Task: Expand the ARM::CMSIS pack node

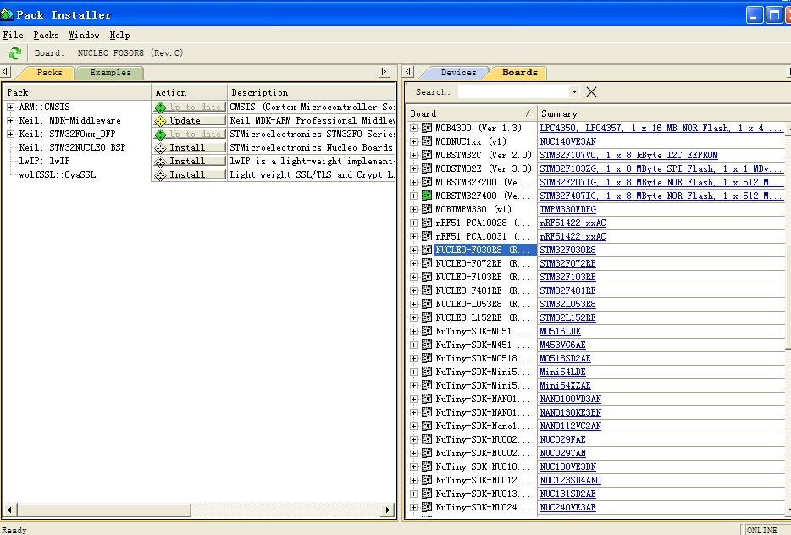Action: coord(11,107)
